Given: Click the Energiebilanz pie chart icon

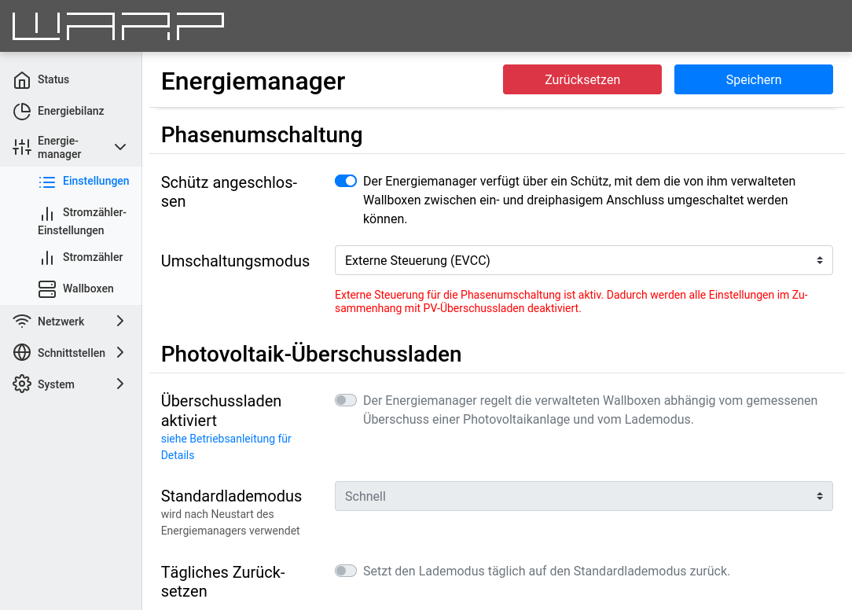Looking at the screenshot, I should [x=21, y=111].
